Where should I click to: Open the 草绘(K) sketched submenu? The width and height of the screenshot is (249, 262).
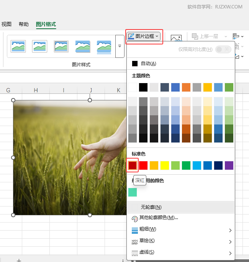coord(181,241)
